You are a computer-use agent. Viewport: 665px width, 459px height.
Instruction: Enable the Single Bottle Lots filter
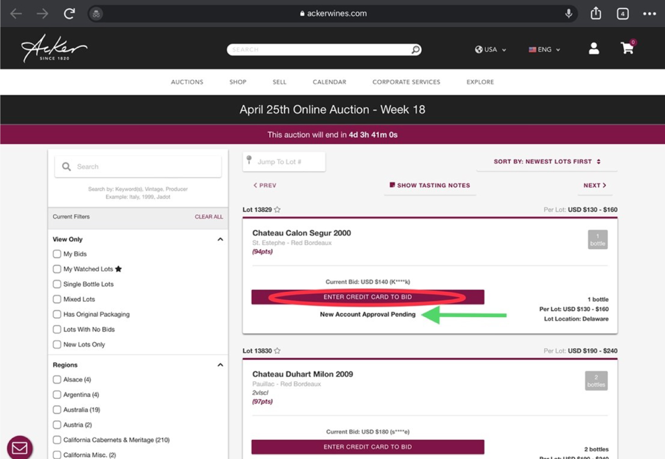pos(57,284)
